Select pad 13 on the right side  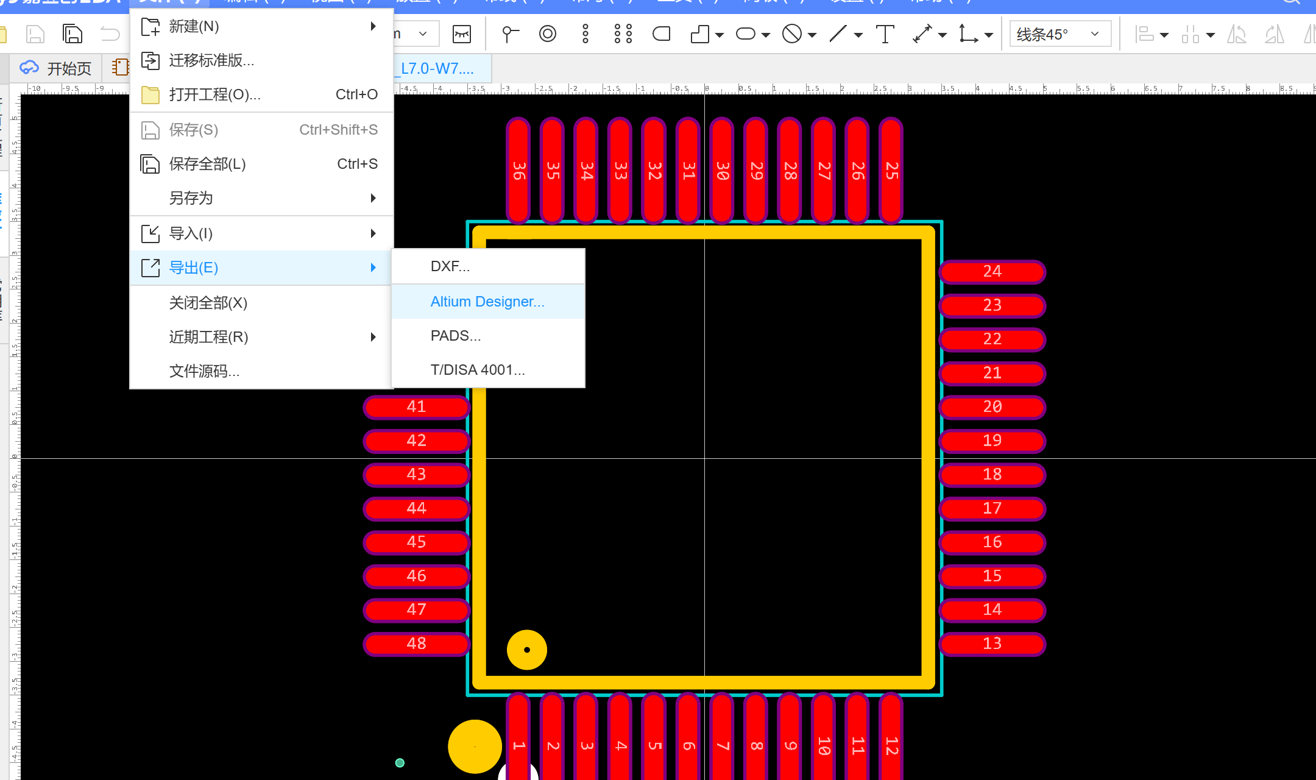[x=992, y=644]
